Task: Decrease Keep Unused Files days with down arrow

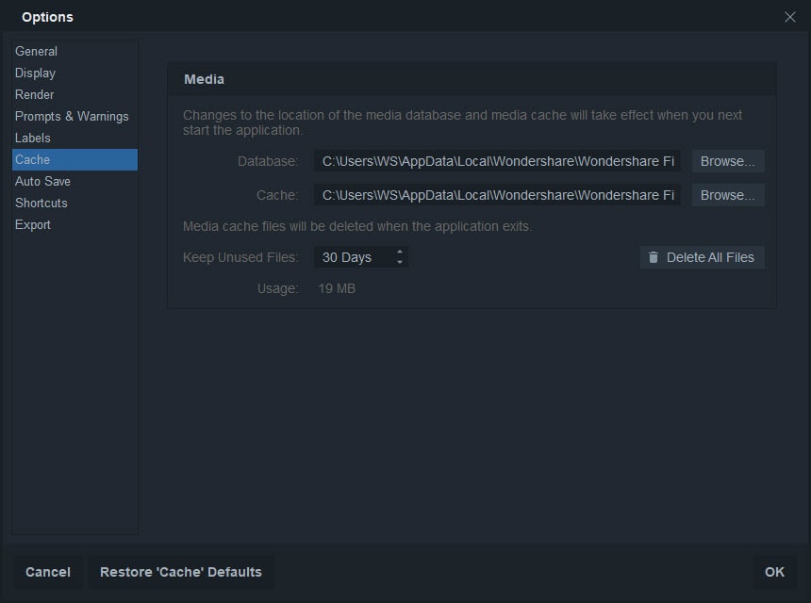Action: [x=400, y=262]
